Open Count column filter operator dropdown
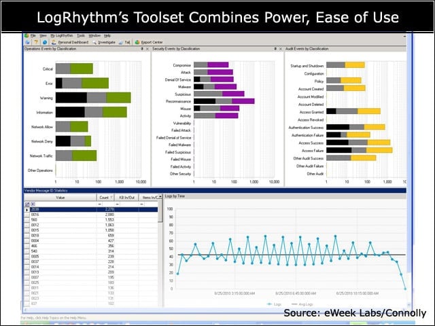The image size is (435, 326). (100, 204)
